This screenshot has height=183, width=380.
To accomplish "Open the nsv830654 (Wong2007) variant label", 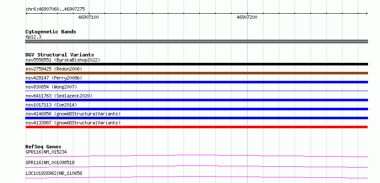I will click(x=51, y=87).
